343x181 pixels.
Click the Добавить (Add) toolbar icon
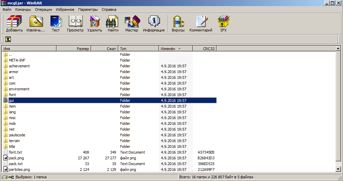[14, 24]
